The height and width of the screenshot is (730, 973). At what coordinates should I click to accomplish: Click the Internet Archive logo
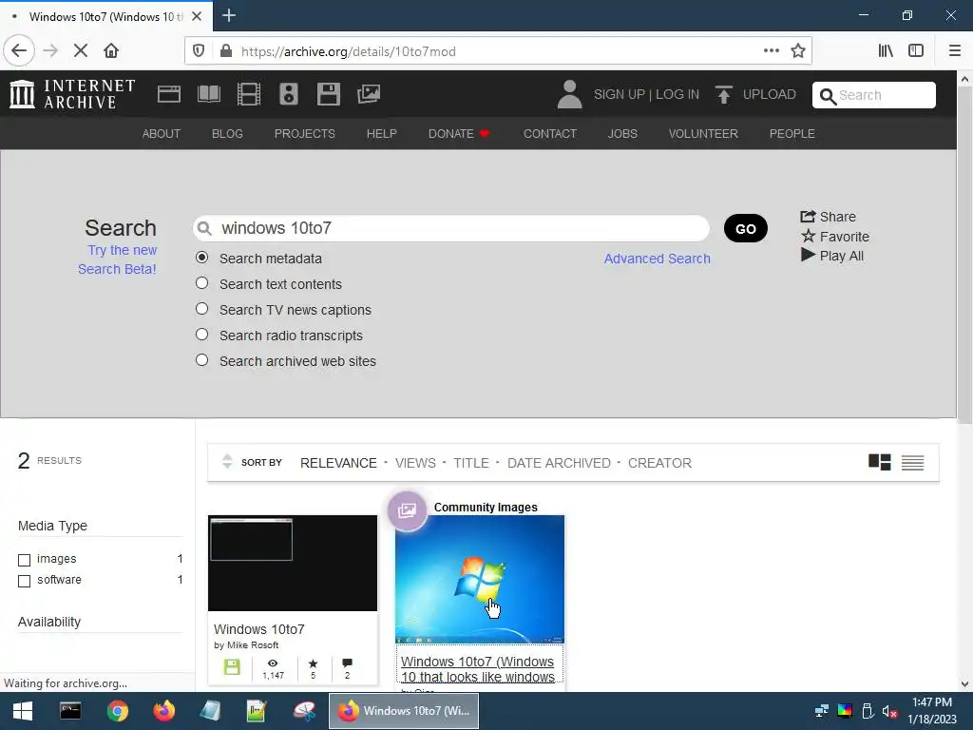click(72, 94)
